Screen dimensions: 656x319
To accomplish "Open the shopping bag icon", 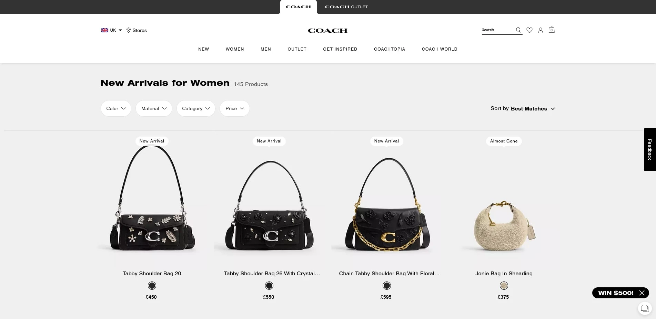I will tap(552, 30).
